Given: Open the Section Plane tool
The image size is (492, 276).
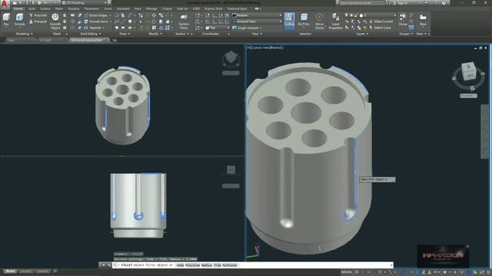Looking at the screenshot, I should tap(184, 21).
